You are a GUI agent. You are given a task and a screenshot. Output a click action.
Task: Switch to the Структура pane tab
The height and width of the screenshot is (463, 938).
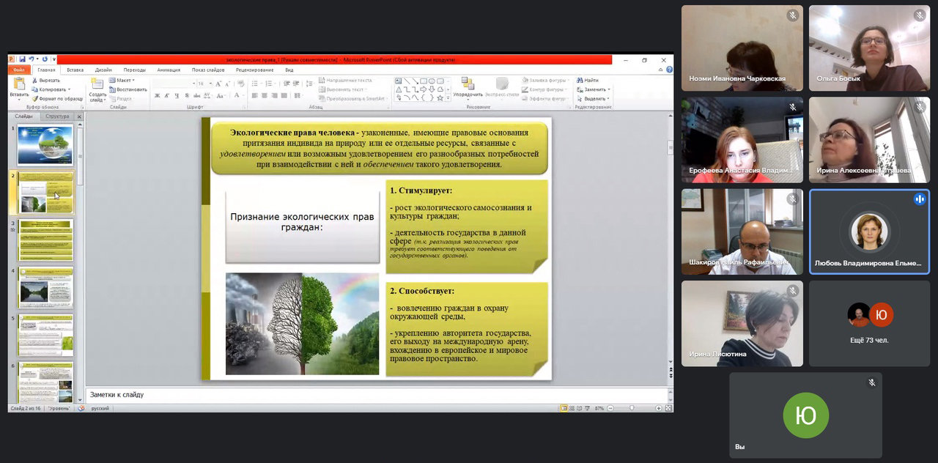click(x=57, y=116)
